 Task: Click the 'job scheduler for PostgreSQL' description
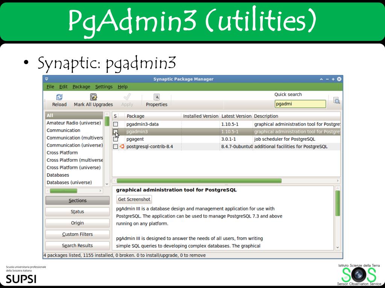coord(285,139)
